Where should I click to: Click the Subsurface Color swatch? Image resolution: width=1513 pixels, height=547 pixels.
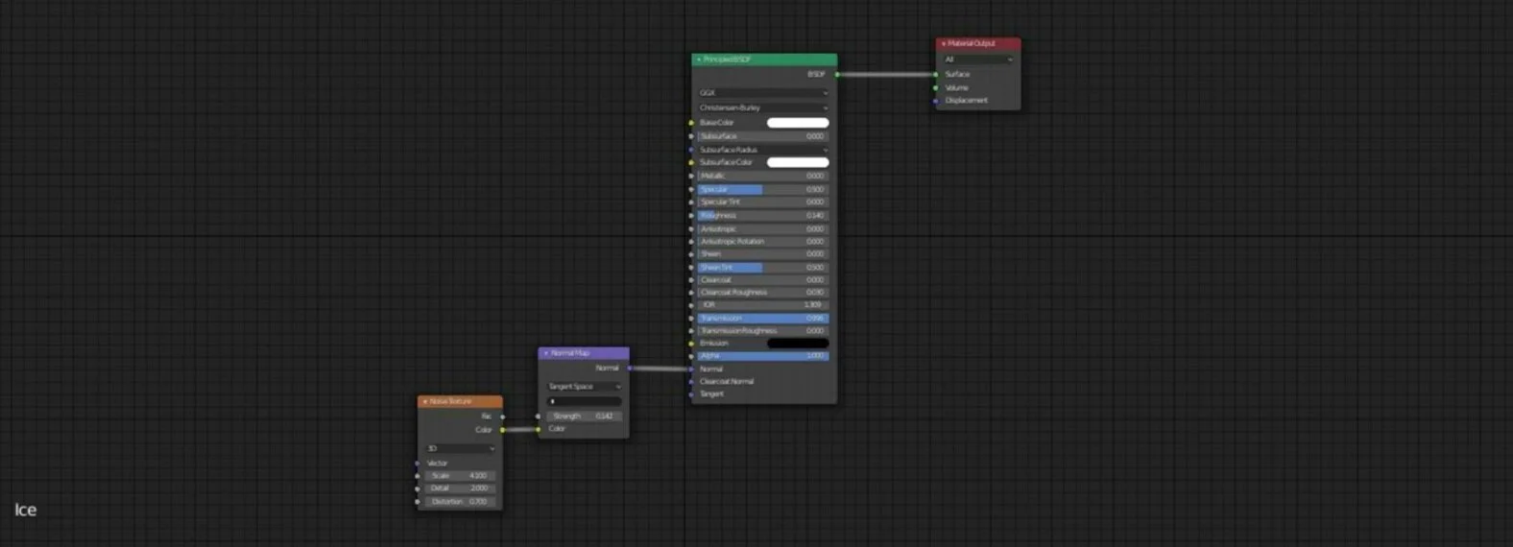pos(798,162)
